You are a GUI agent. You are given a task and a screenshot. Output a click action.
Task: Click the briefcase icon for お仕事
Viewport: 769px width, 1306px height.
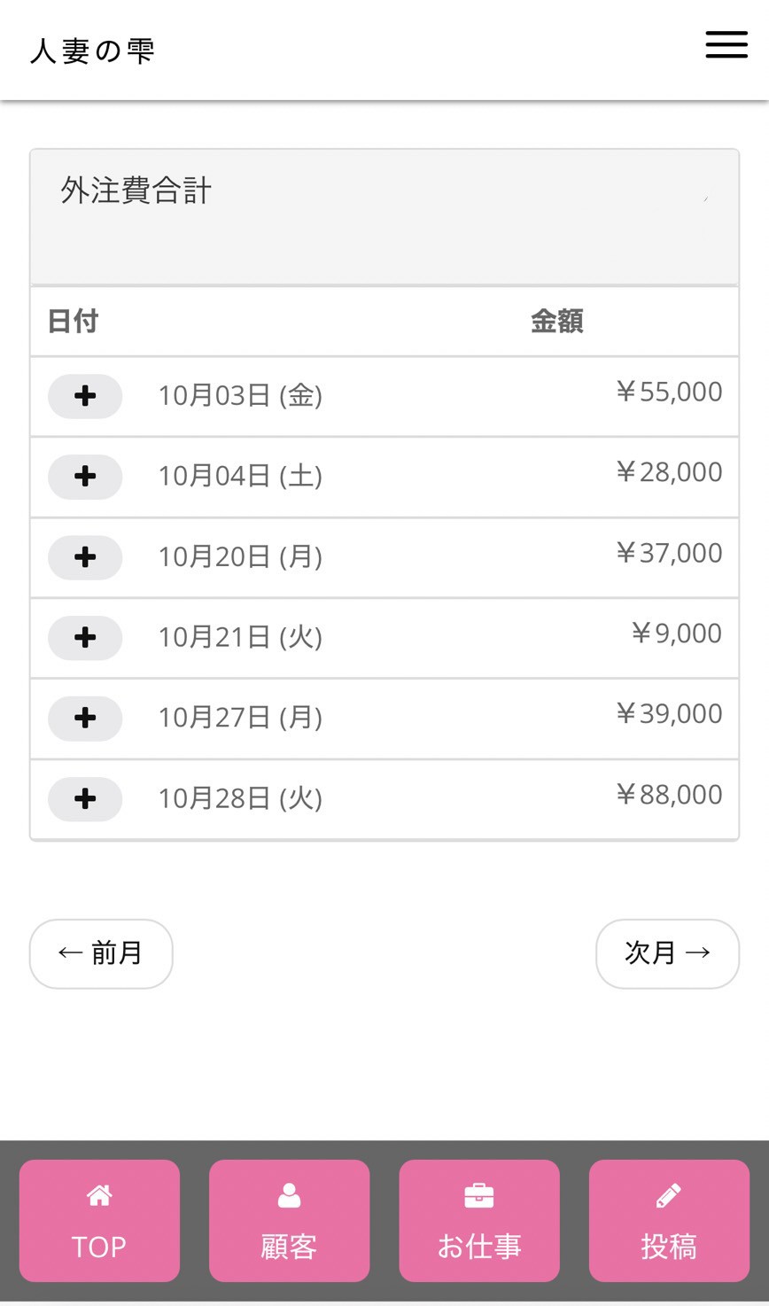tap(478, 1195)
